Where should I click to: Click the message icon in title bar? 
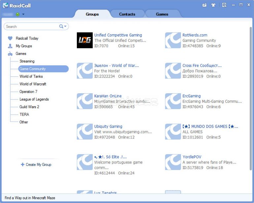205,5
